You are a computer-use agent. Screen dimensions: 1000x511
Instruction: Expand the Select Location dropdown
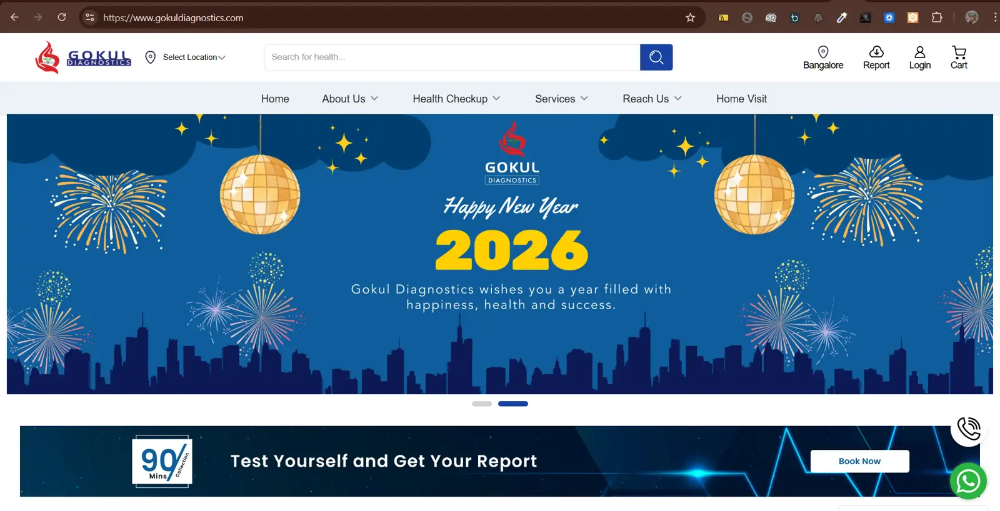click(x=194, y=57)
